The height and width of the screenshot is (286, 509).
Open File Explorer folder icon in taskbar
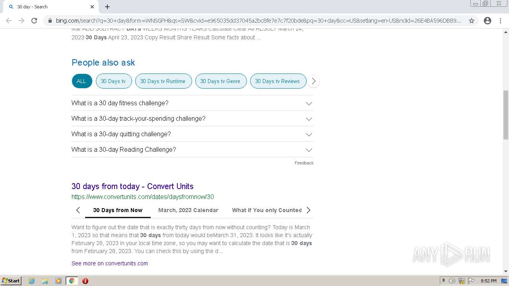[45, 281]
